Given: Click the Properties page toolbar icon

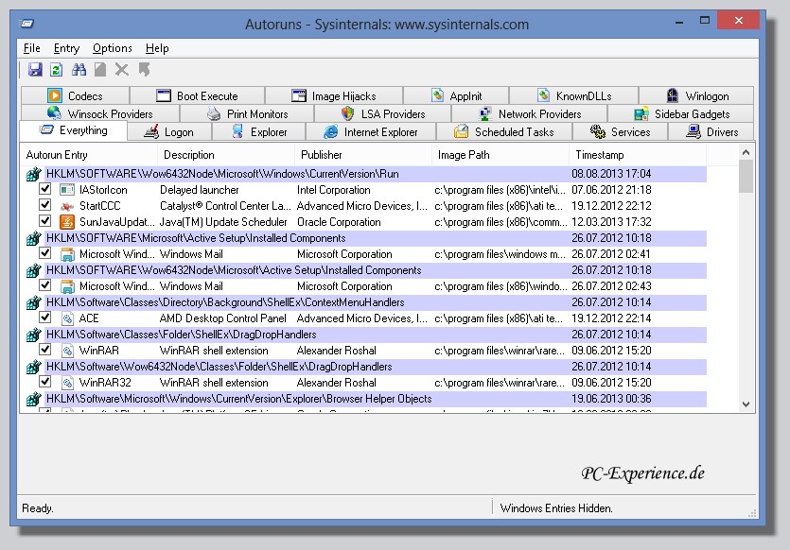Looking at the screenshot, I should pyautogui.click(x=100, y=69).
